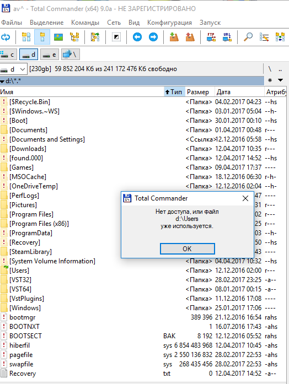Open the Запуск menu
289x384 pixels.
pos(210,23)
